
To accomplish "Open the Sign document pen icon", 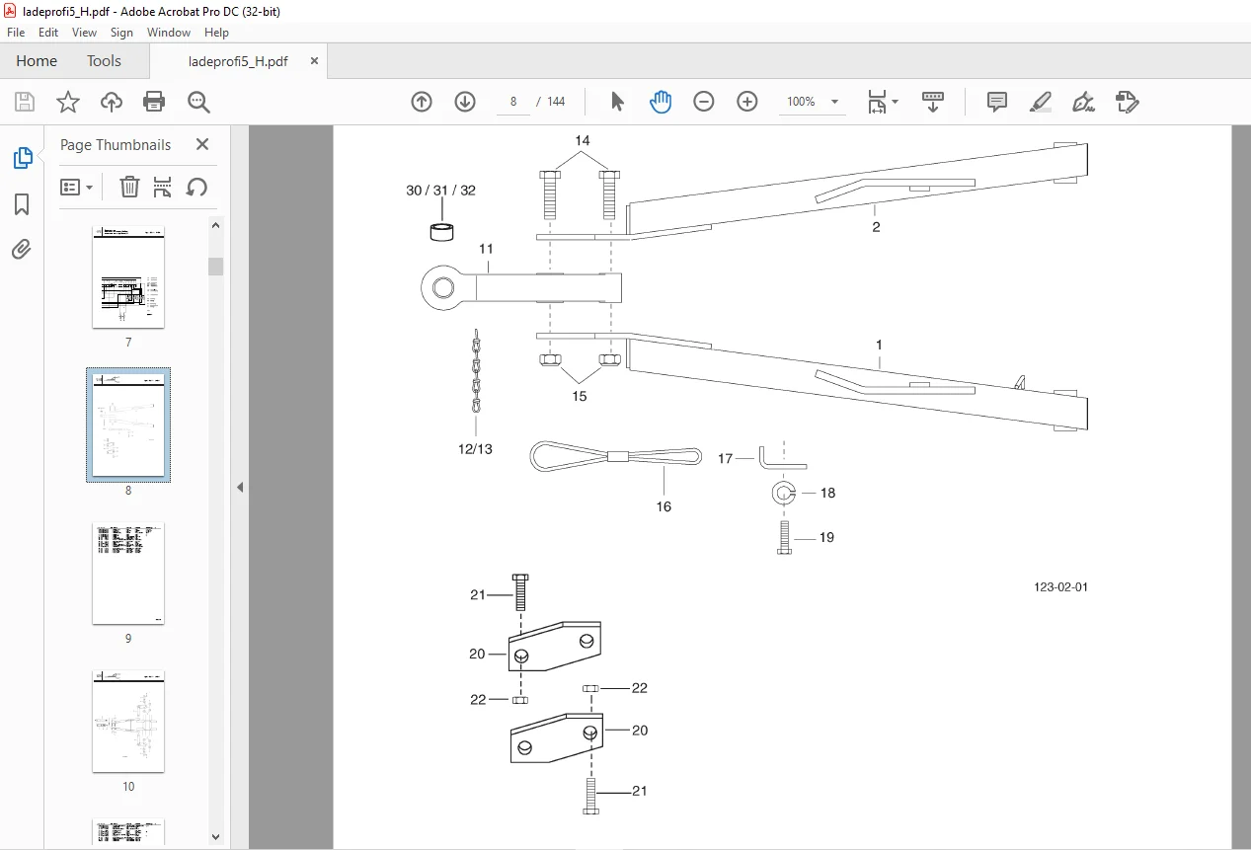I will pyautogui.click(x=1083, y=102).
